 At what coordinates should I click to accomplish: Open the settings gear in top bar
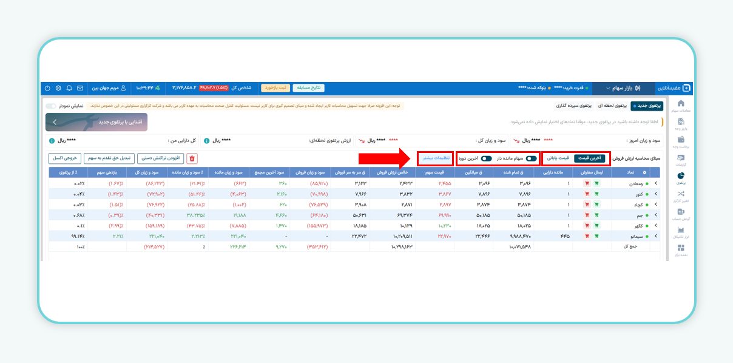point(58,88)
